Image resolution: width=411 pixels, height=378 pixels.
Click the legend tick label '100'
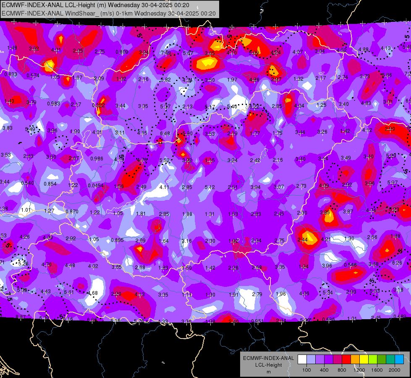click(306, 370)
